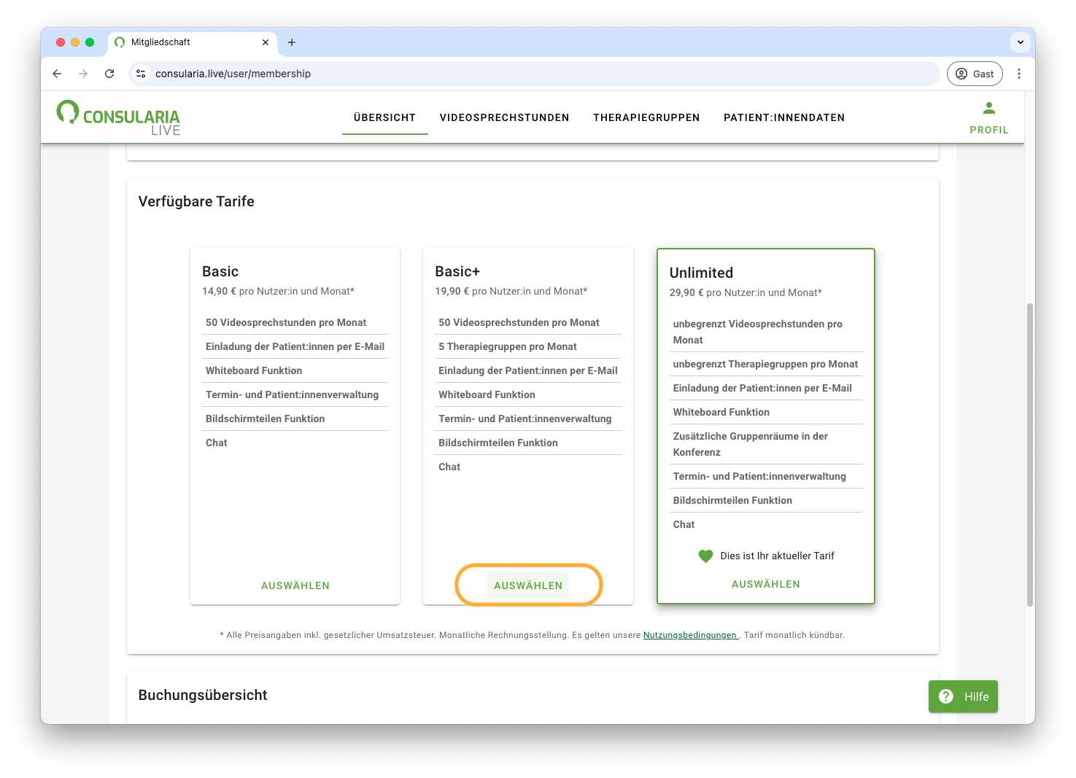Open the Nutzungsbedingungen link
Viewport: 1076px width, 778px height.
(x=690, y=635)
